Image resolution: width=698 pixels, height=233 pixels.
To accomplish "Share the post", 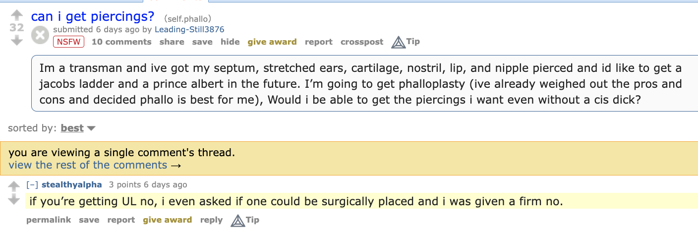I will coord(172,42).
